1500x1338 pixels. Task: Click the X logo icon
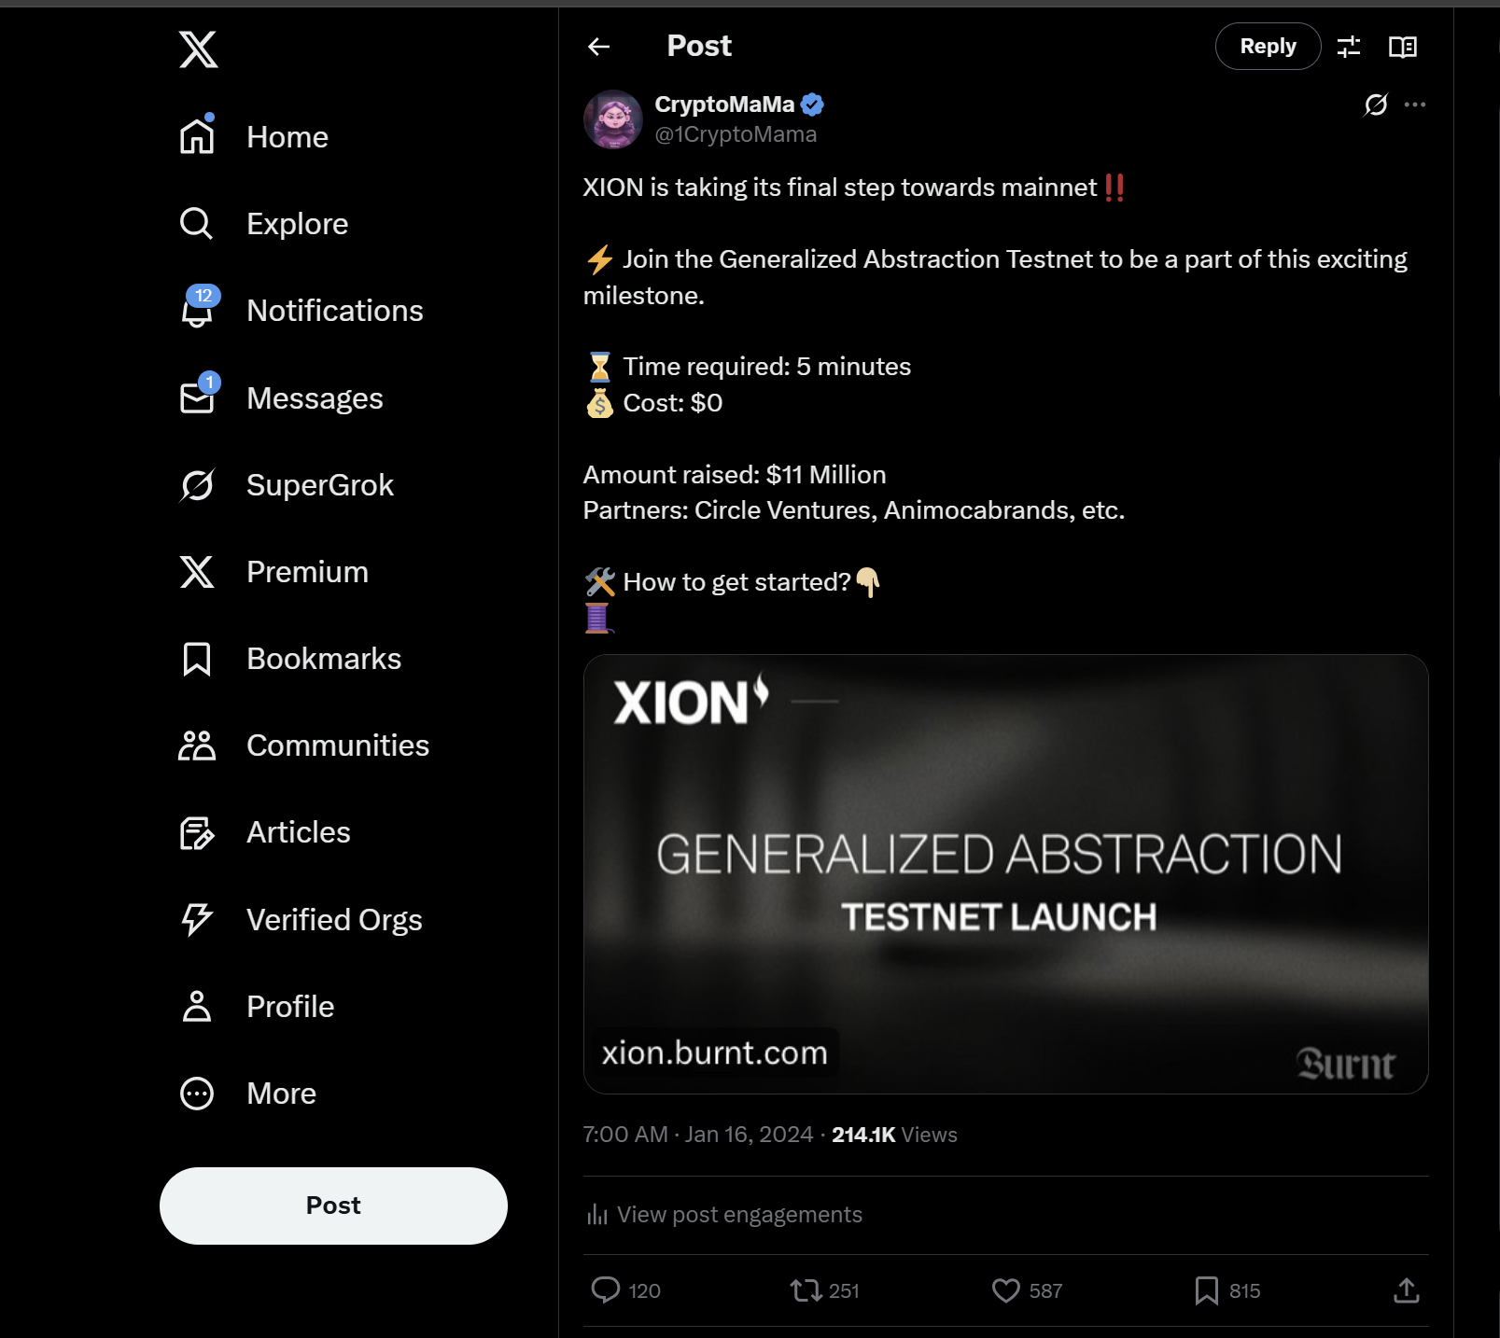click(x=198, y=49)
